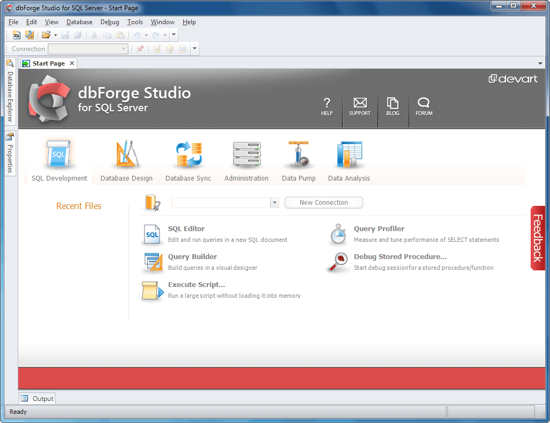Image resolution: width=550 pixels, height=423 pixels.
Task: Open the standard toolbar options arrow
Action: 173,35
